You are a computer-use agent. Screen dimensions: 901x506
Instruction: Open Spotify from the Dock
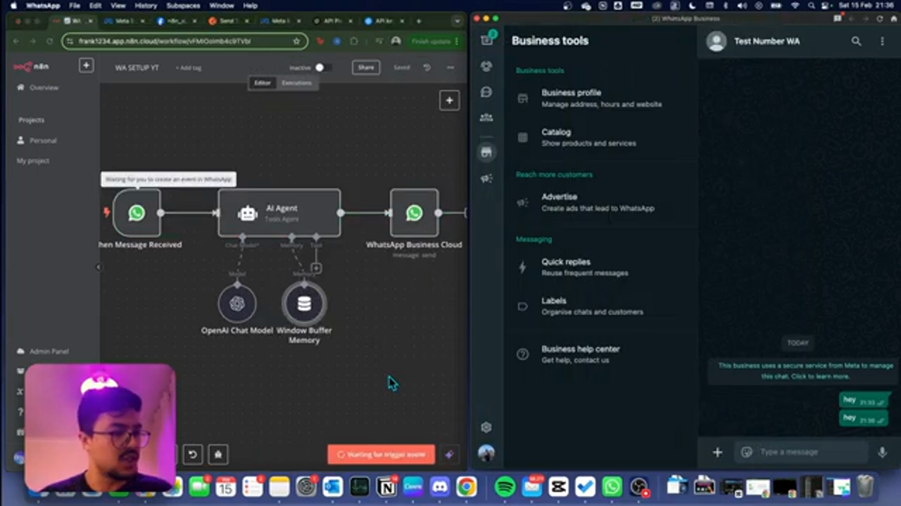tap(505, 486)
